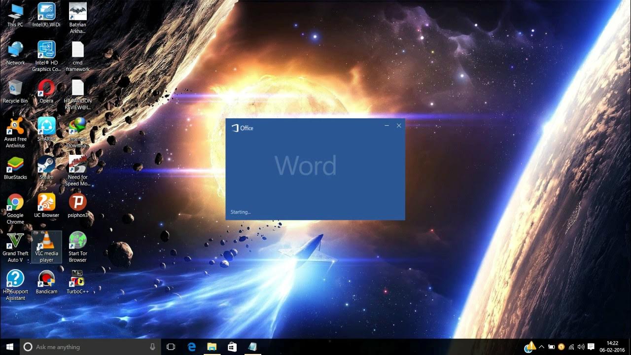Open Task View from the taskbar
The width and height of the screenshot is (631, 355).
click(x=171, y=347)
